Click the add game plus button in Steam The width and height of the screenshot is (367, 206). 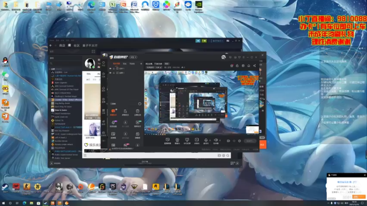coord(51,163)
